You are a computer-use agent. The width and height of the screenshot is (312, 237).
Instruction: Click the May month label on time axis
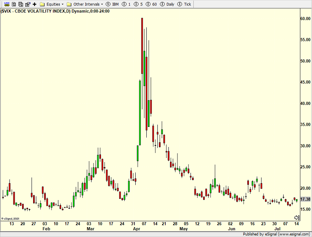(183, 229)
